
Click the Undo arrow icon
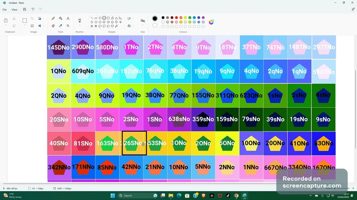(33, 9)
